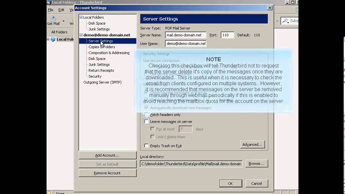Open Disk Space under demo account

click(97, 59)
